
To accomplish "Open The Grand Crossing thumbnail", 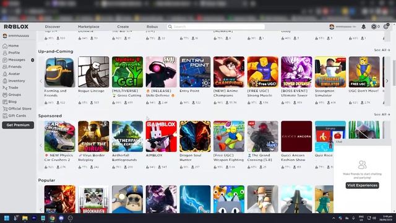I will tap(262, 136).
